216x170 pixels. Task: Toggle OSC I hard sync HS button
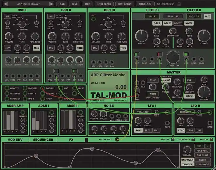(x=8, y=17)
